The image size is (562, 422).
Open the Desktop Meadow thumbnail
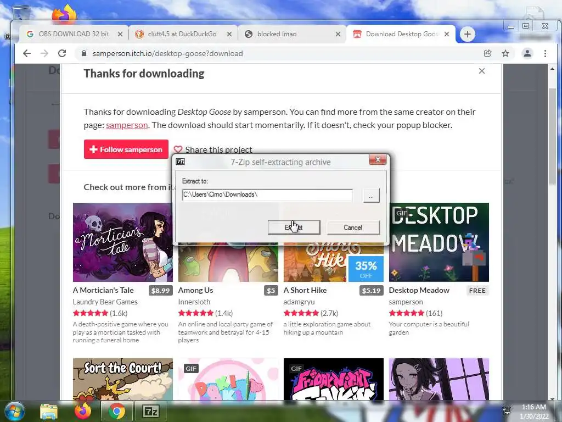pyautogui.click(x=439, y=242)
